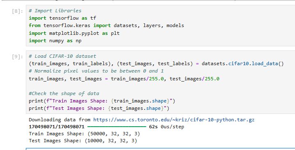Click the datasets.cifar10.load_data() code line

[156, 64]
